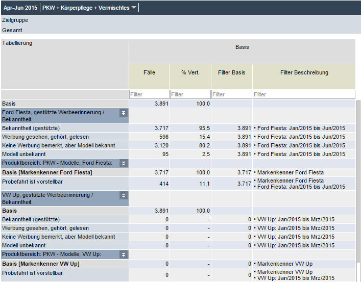Collapse Produktbereich PKW Modelle VW Up section

click(124, 254)
